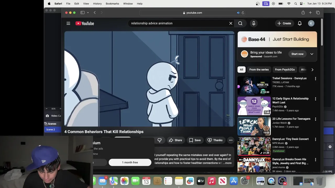Open the File menu
This screenshot has height=188, width=335.
68,4
